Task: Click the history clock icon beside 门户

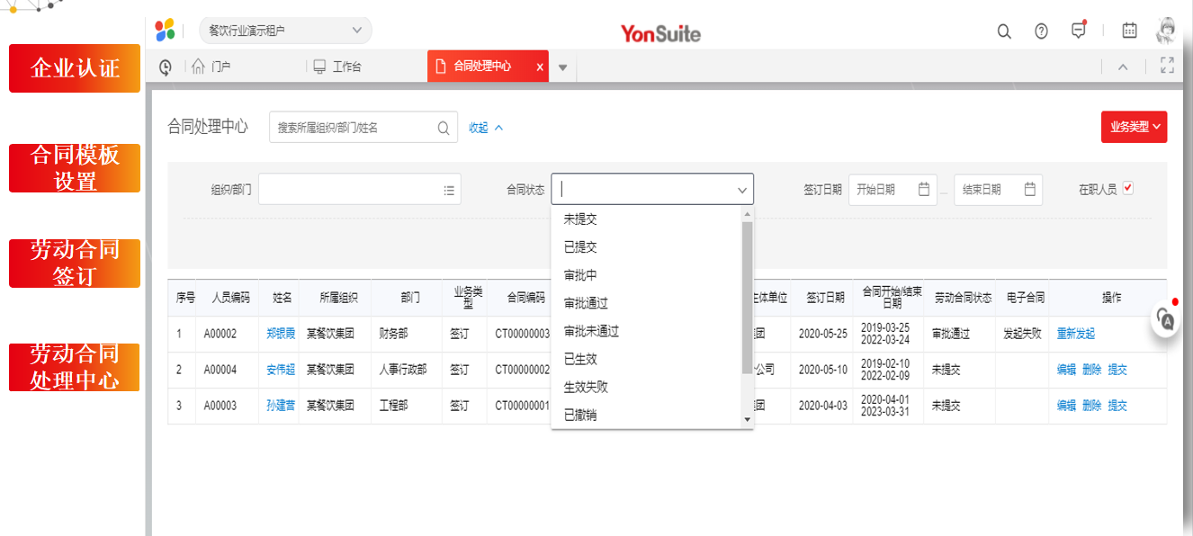Action: click(x=166, y=67)
